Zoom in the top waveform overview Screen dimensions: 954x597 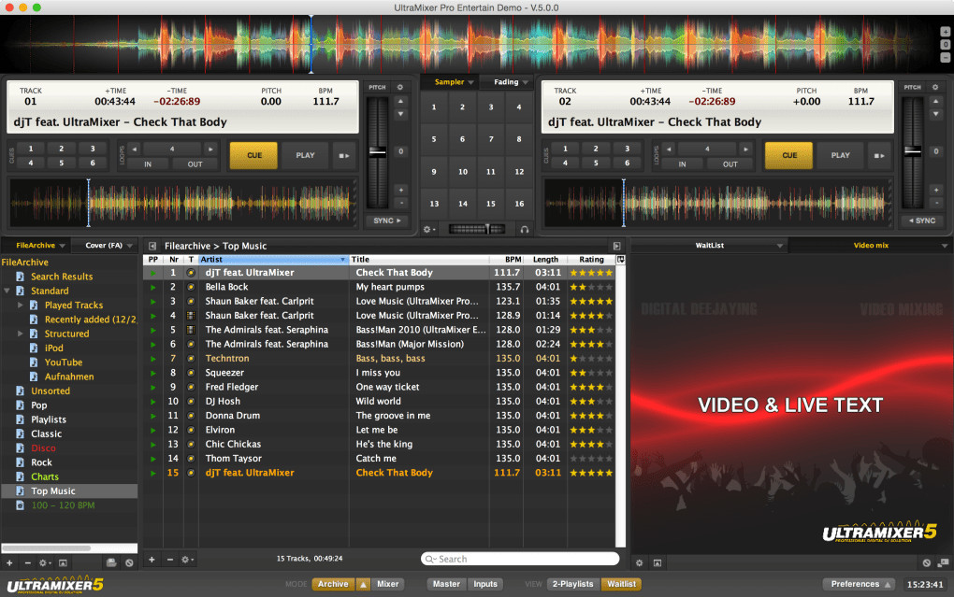[x=945, y=32]
